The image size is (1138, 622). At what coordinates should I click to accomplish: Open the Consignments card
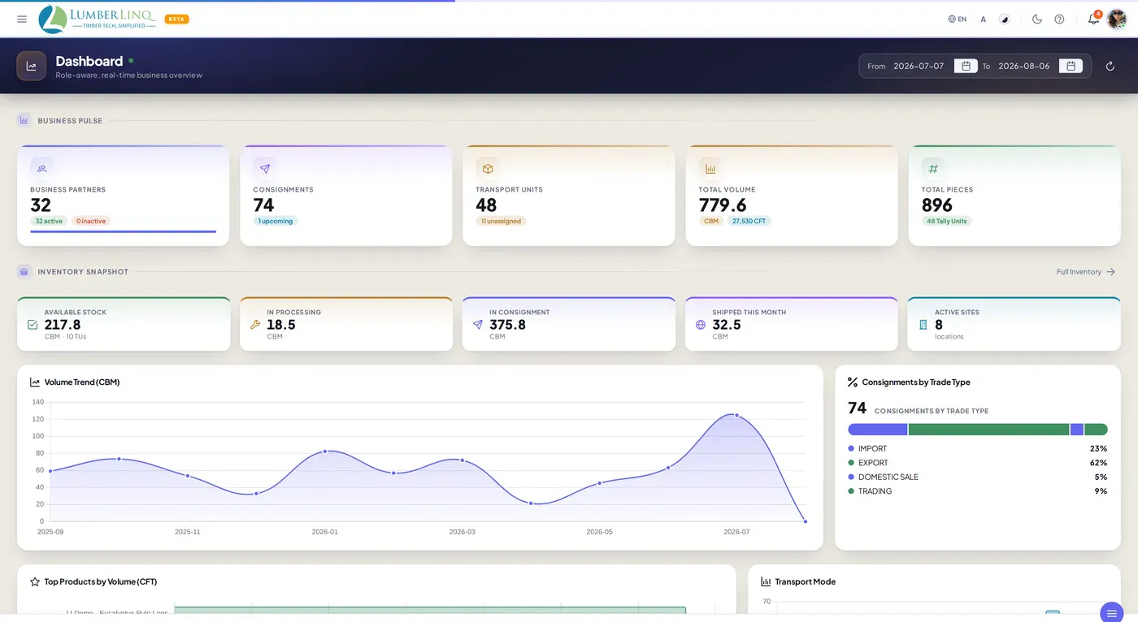pos(346,196)
